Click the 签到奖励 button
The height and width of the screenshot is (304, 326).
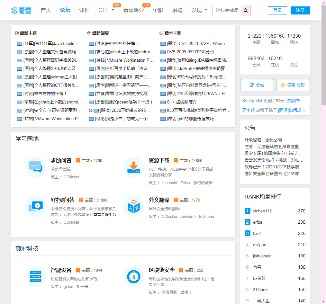click(x=293, y=85)
